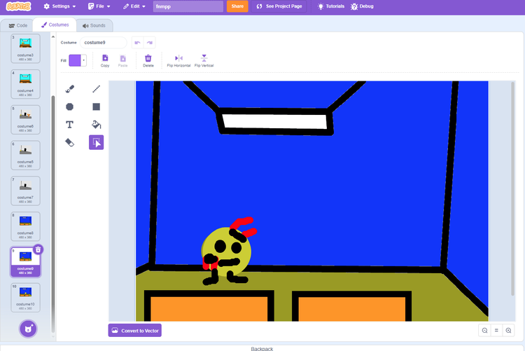Flip the costume horizontally

(178, 61)
